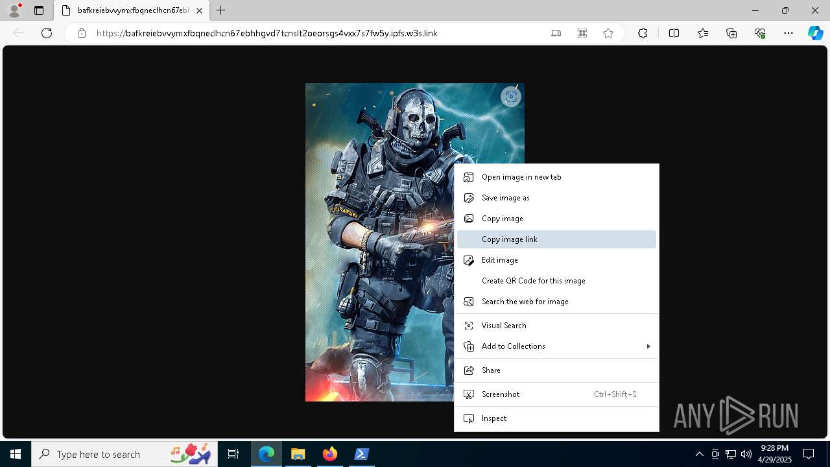Toggle Split screen view
The width and height of the screenshot is (830, 467).
point(674,33)
